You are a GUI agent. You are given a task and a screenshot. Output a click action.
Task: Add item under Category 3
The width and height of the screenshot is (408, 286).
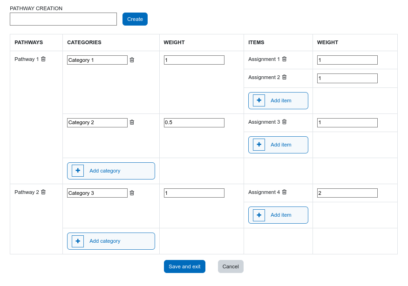278,215
